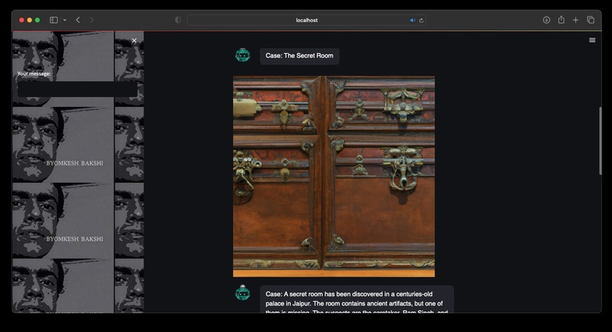This screenshot has height=332, width=612.
Task: Open the downloads icon in the toolbar
Action: [x=547, y=20]
